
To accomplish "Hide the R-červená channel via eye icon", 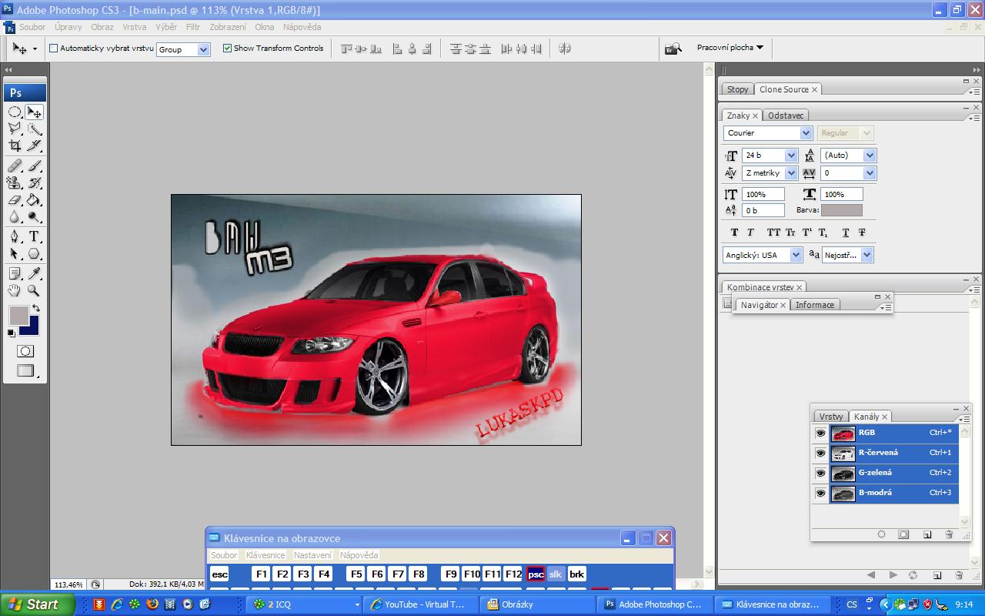I will coord(820,454).
